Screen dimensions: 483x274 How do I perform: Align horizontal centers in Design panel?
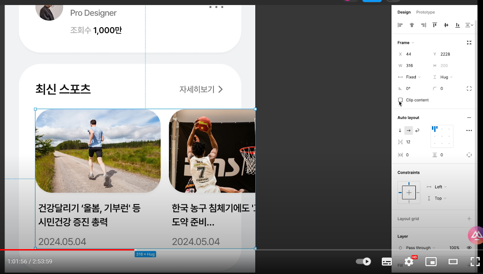412,25
